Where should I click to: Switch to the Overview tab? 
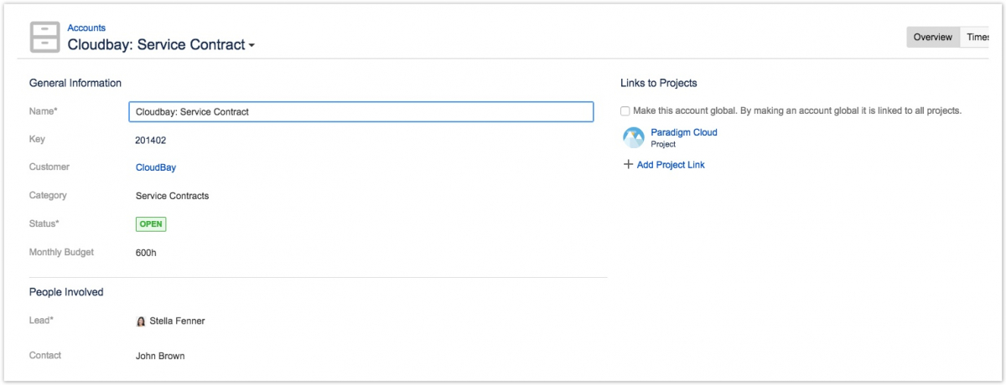pyautogui.click(x=932, y=37)
